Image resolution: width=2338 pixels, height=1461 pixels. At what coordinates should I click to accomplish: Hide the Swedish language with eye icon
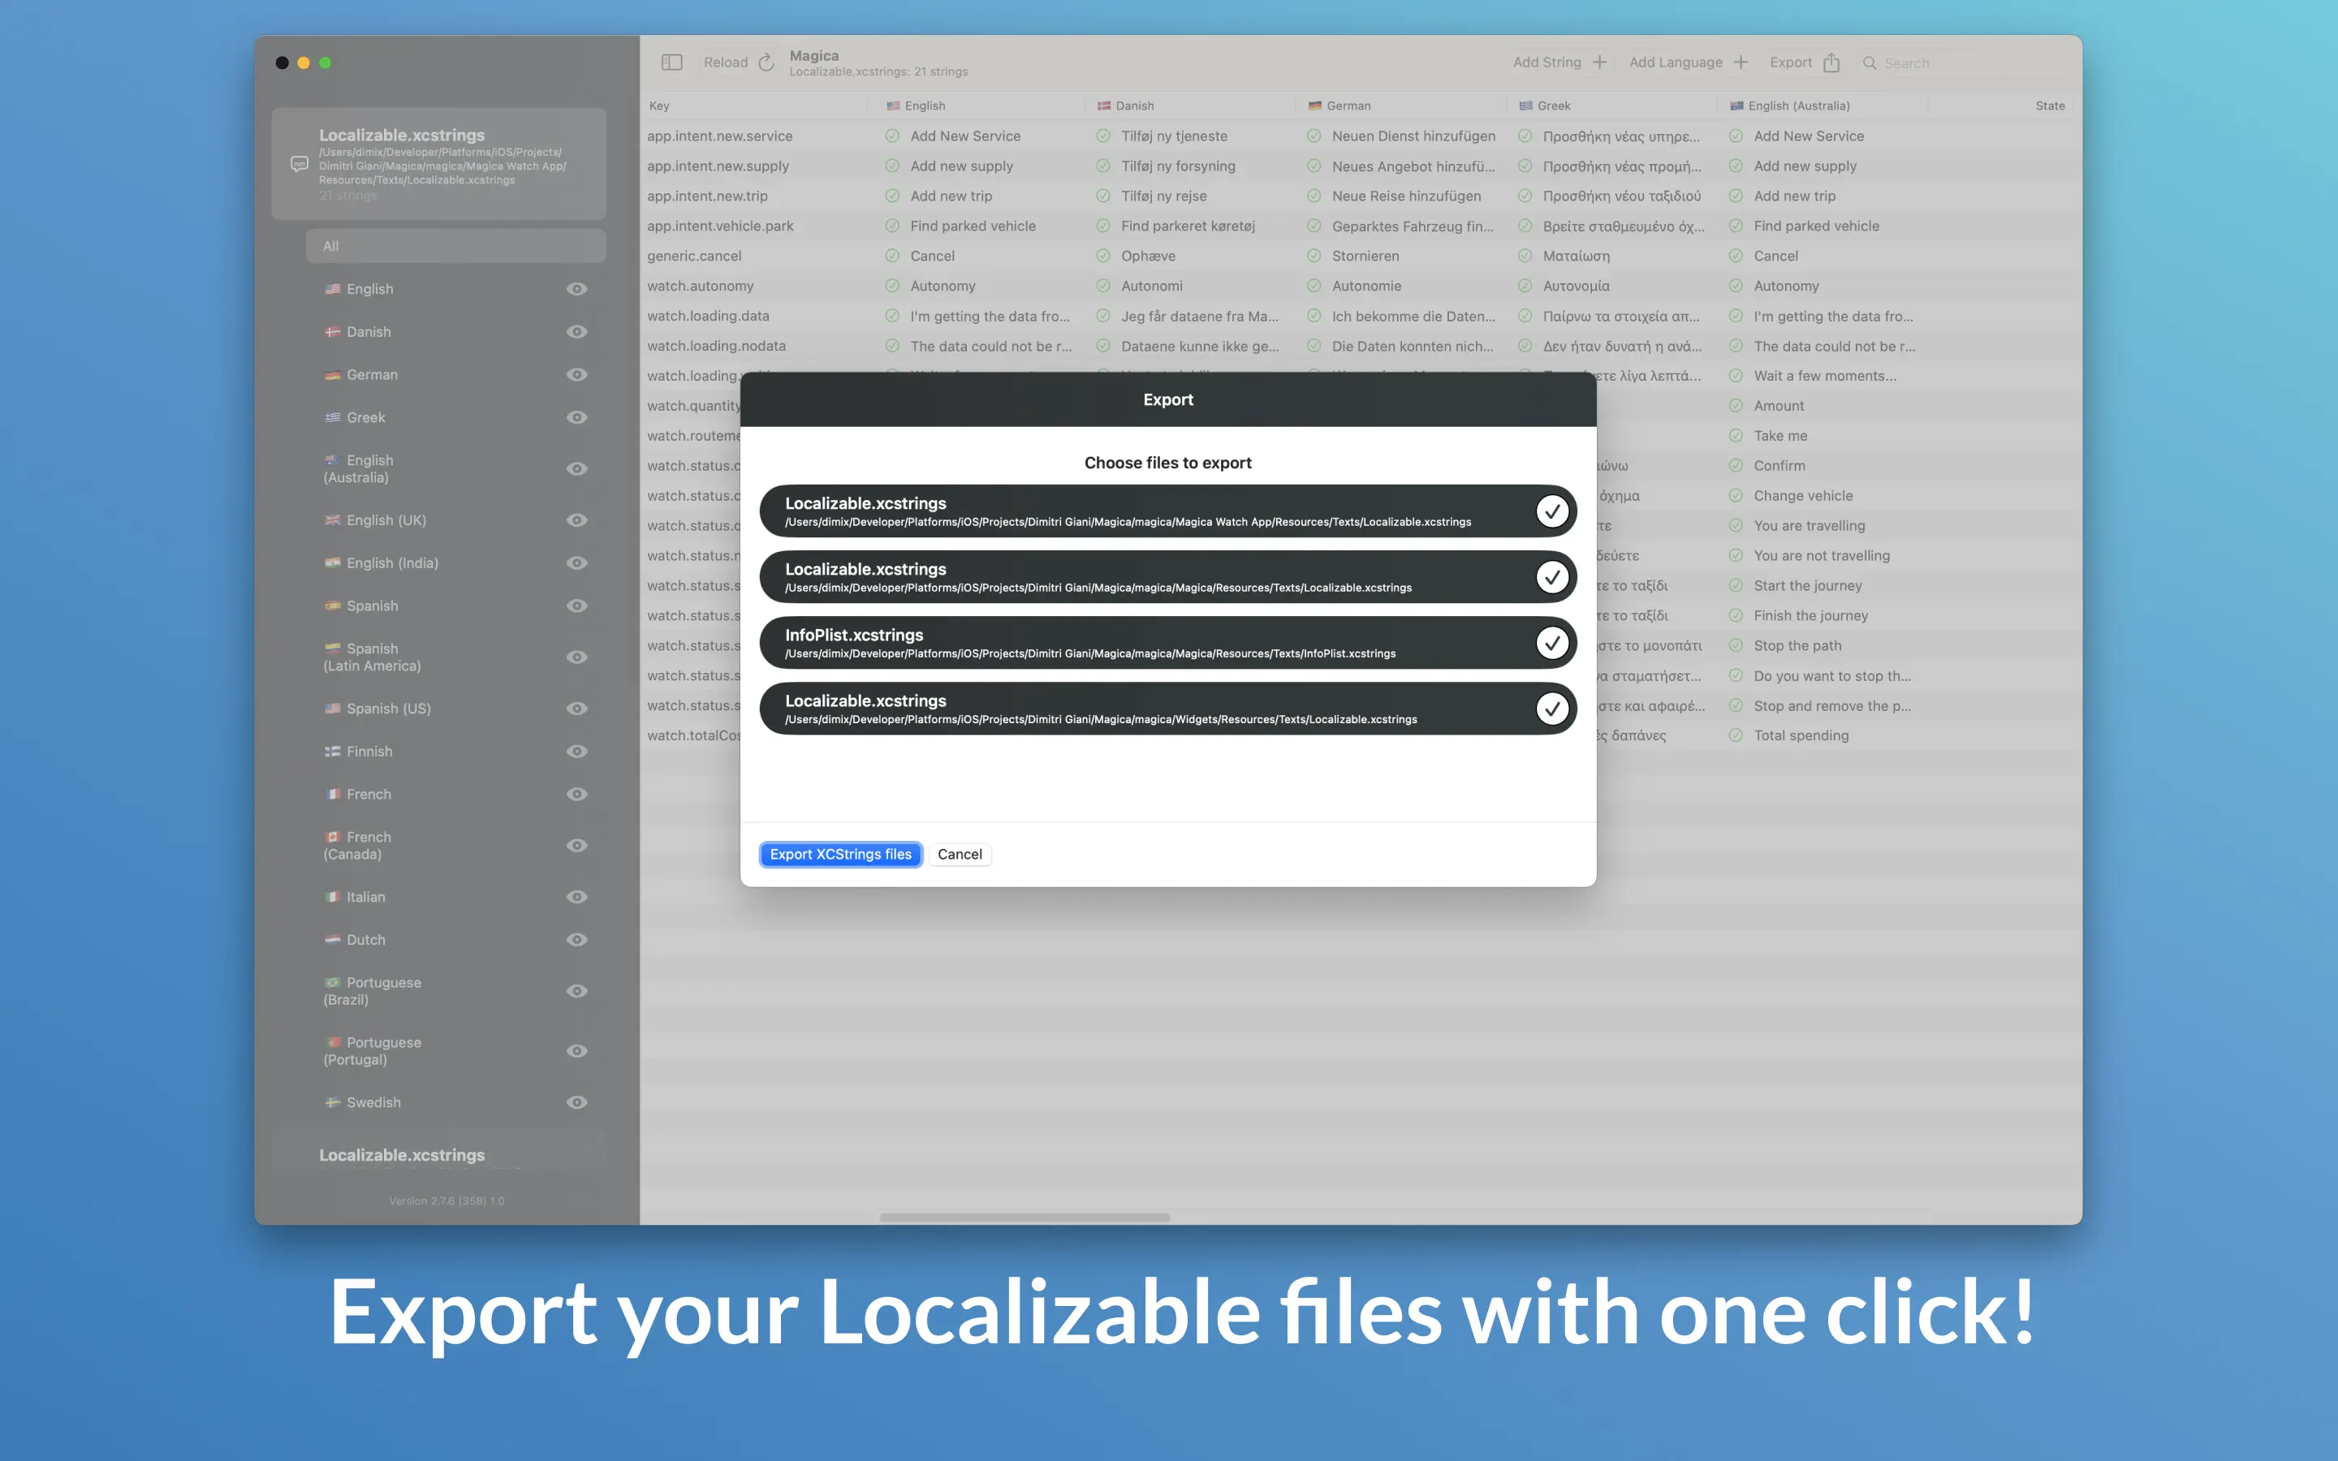[576, 1102]
